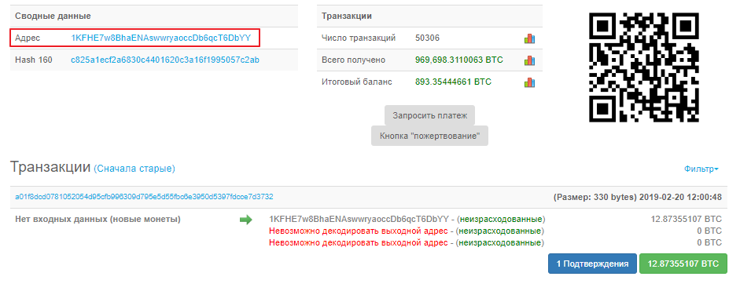Open chart icon for Итоговый баланс
The width and height of the screenshot is (740, 291).
point(529,82)
